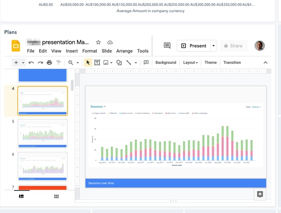Collapse the menus with the up chevron
This screenshot has height=213, width=281.
coord(265,63)
